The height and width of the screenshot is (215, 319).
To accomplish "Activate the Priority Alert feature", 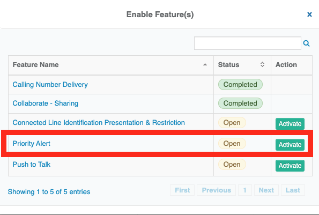I will [x=290, y=145].
